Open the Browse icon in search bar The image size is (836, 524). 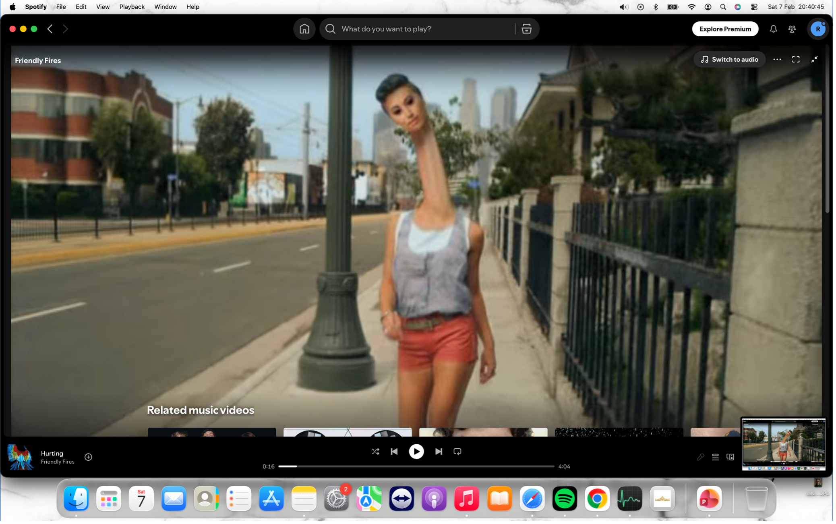(x=526, y=29)
